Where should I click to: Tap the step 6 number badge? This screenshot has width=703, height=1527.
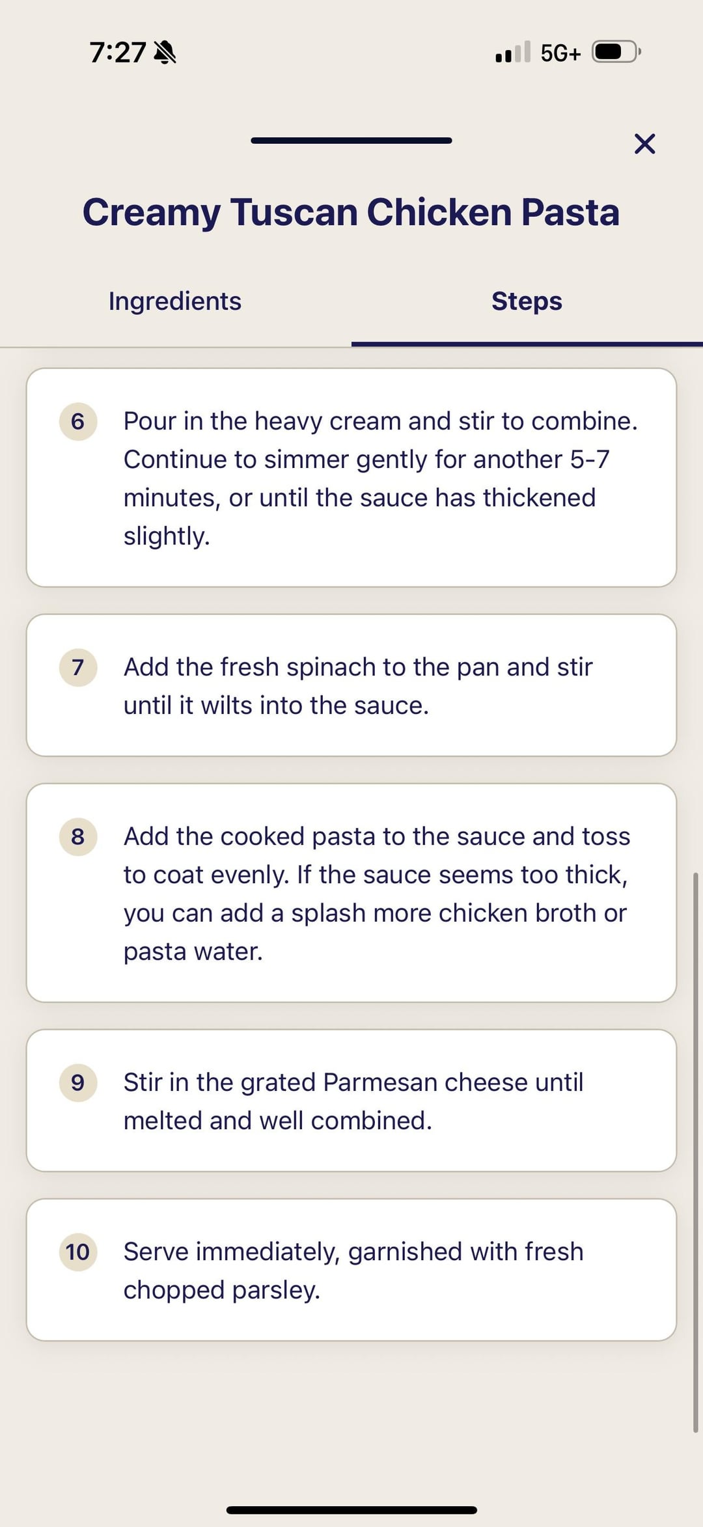tap(78, 422)
